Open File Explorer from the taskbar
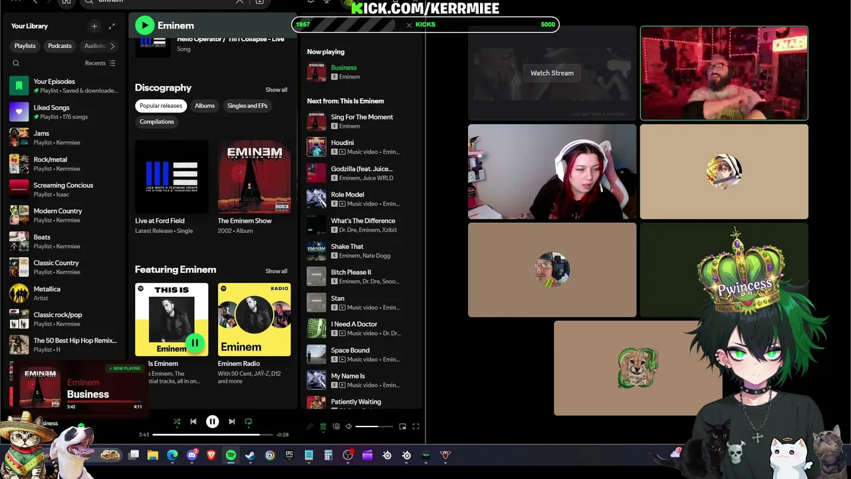The width and height of the screenshot is (851, 479). pyautogui.click(x=153, y=455)
